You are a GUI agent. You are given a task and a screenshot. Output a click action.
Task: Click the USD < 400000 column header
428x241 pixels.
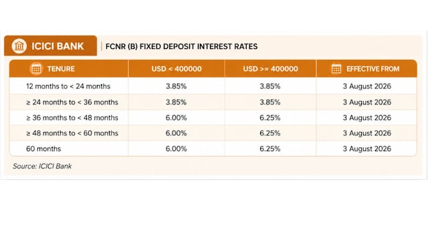pyautogui.click(x=177, y=68)
